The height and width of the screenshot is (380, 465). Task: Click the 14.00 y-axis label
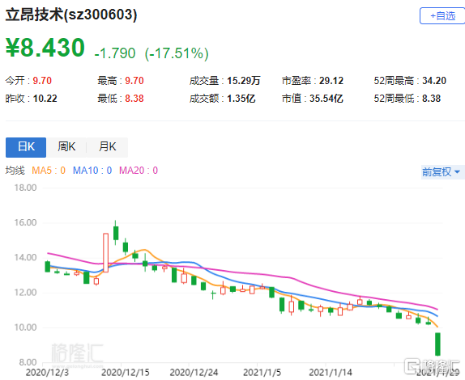coord(25,257)
